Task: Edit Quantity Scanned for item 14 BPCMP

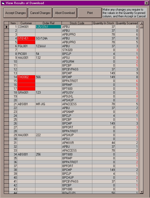Action: click(x=127, y=77)
